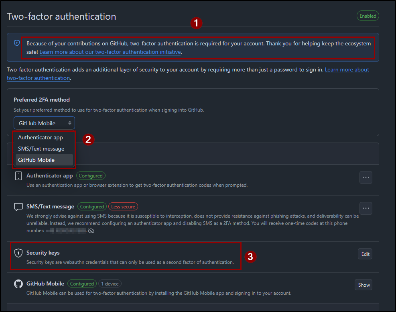Click the up/down chevron inside the 2FA selector
396x312 pixels.
click(x=71, y=123)
